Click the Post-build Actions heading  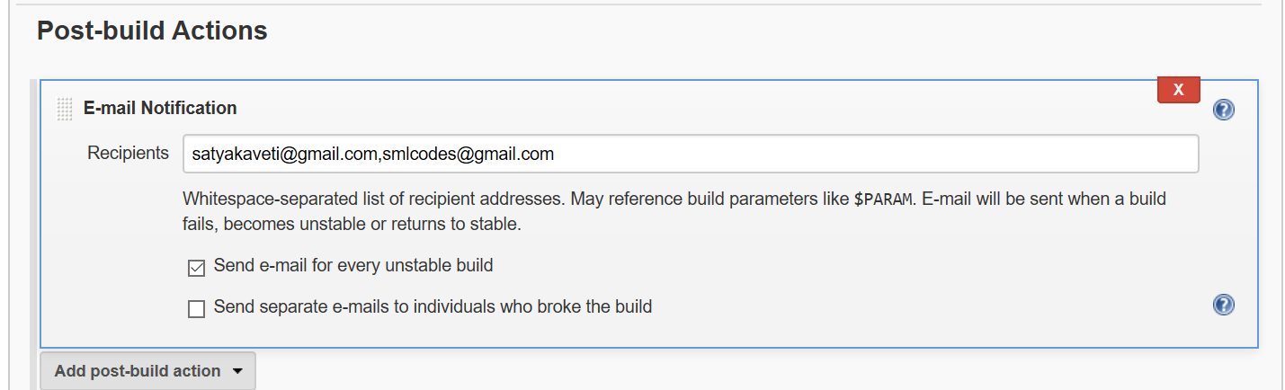[152, 31]
